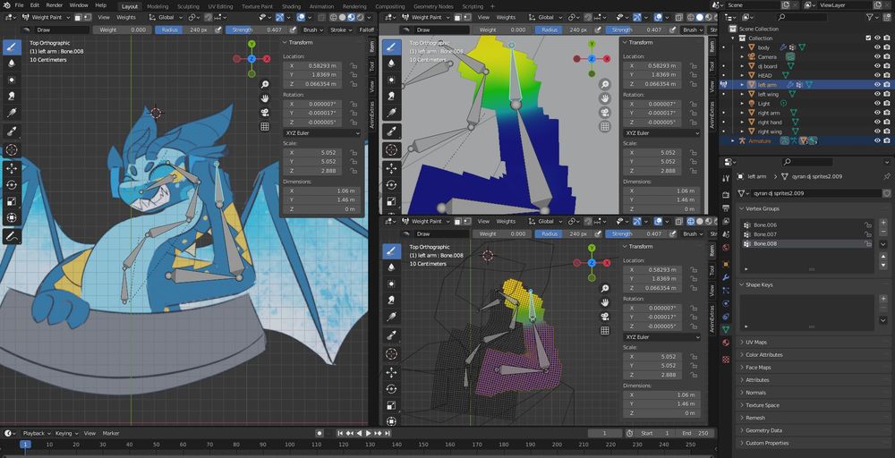This screenshot has width=895, height=458.
Task: Hide Light object via its eye icon
Action: pos(877,104)
